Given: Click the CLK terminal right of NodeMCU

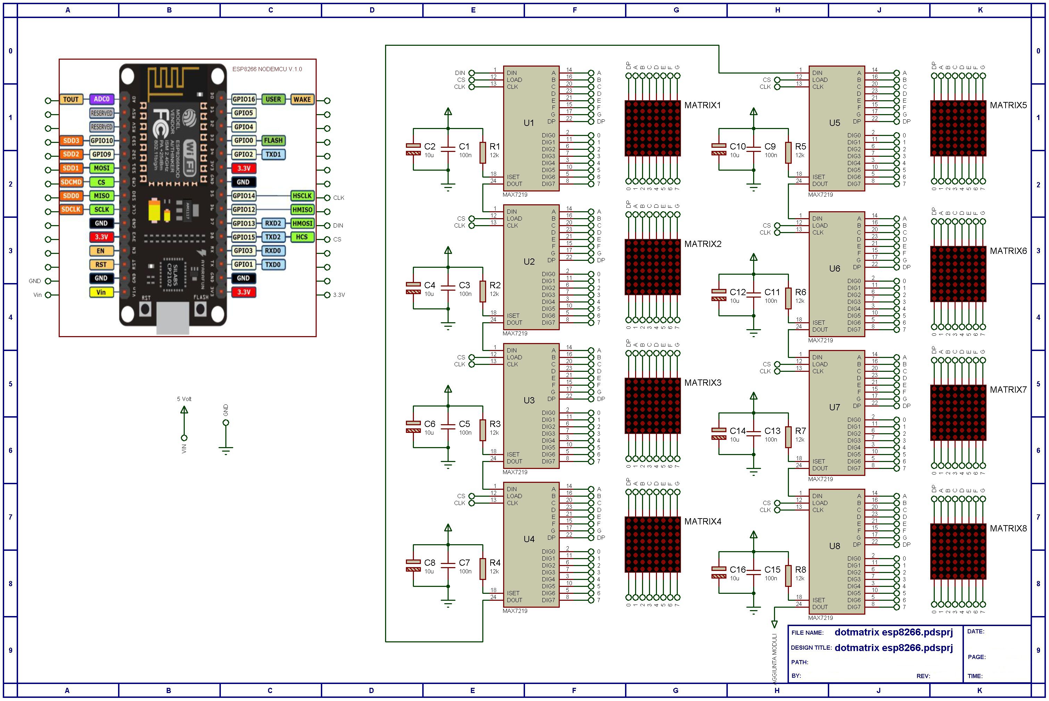Looking at the screenshot, I should click(327, 198).
